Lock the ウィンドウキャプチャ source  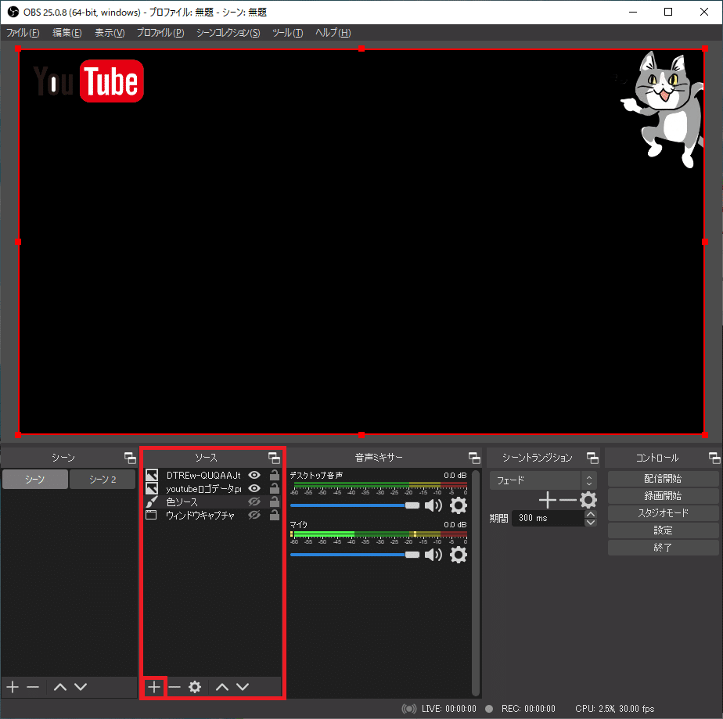[275, 516]
